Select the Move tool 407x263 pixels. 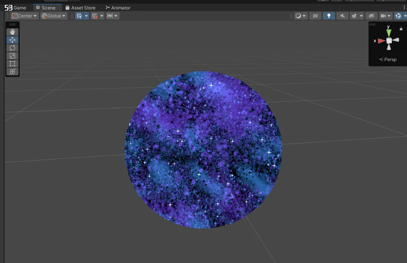point(12,40)
